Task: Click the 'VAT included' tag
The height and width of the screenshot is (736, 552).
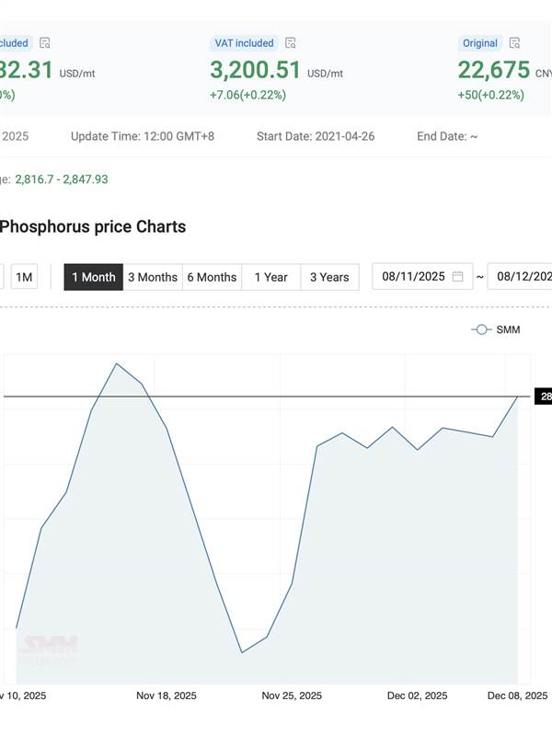Action: click(x=243, y=43)
